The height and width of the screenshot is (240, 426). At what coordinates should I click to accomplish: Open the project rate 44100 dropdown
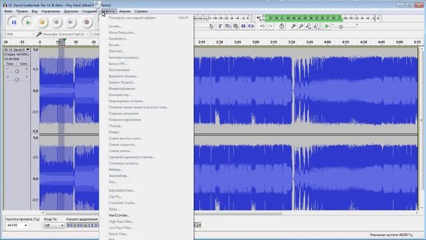pyautogui.click(x=17, y=225)
